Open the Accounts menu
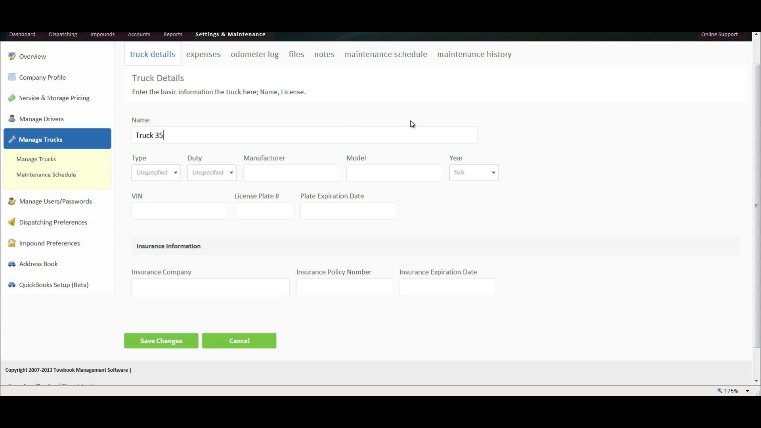The width and height of the screenshot is (761, 428). pyautogui.click(x=139, y=34)
